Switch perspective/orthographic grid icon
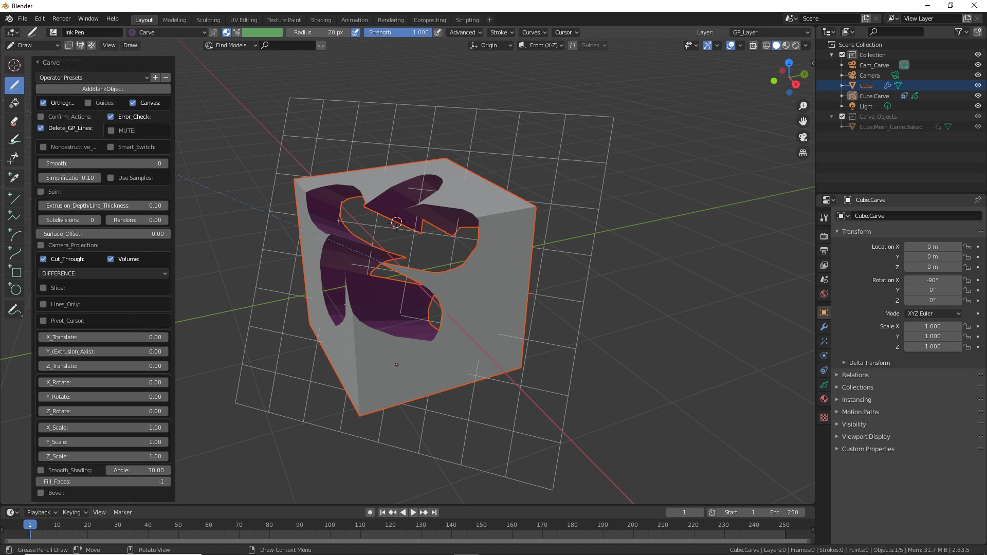 802,153
